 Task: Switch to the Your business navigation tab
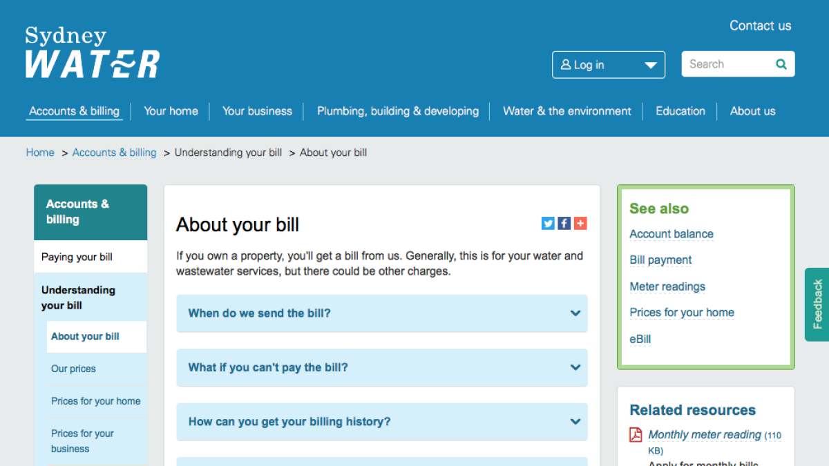coord(257,111)
